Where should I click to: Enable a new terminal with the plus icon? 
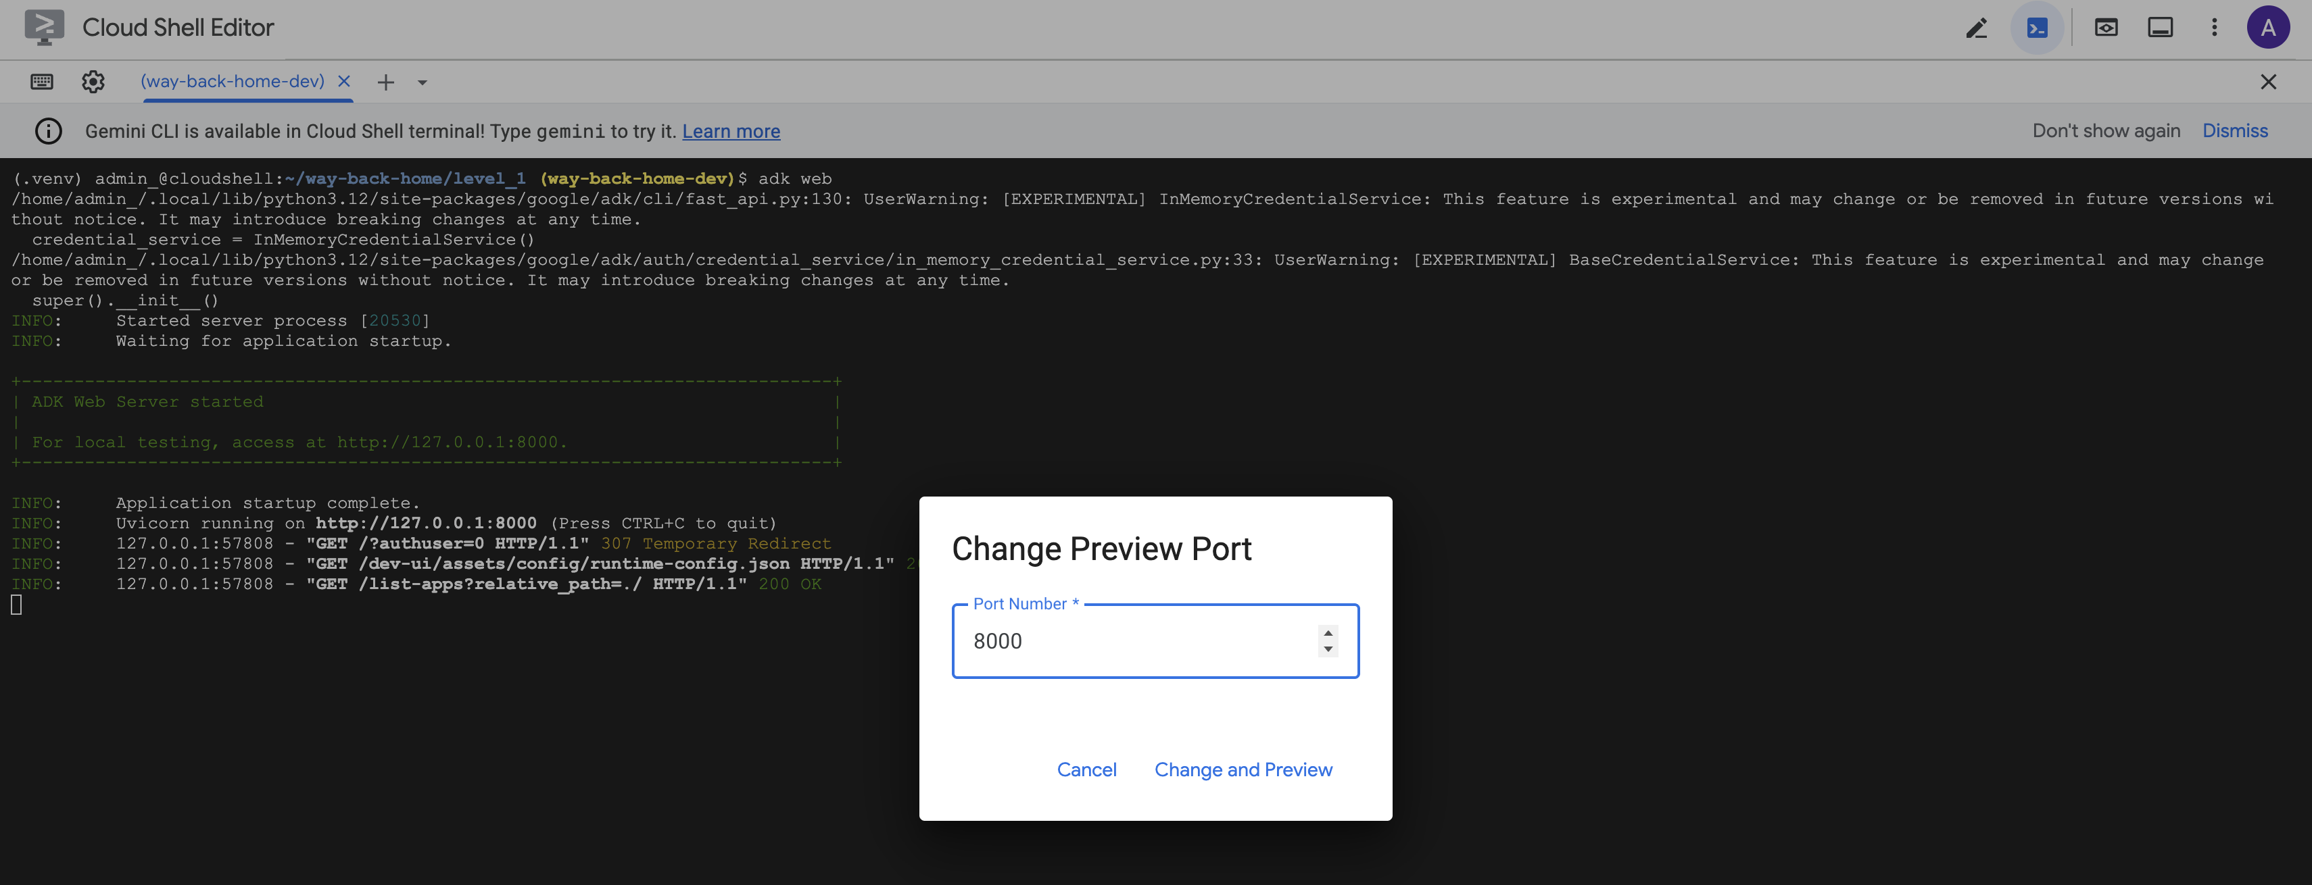pyautogui.click(x=386, y=82)
